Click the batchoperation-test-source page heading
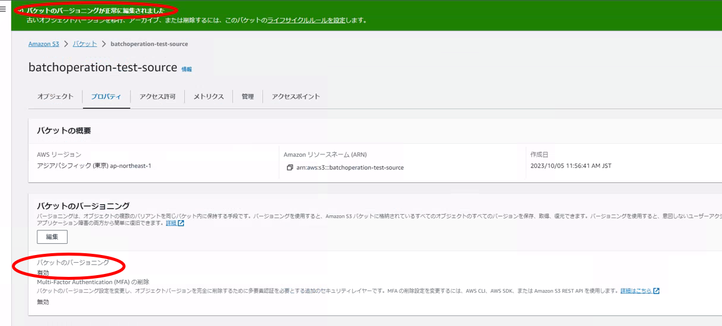Image resolution: width=722 pixels, height=326 pixels. click(x=102, y=67)
